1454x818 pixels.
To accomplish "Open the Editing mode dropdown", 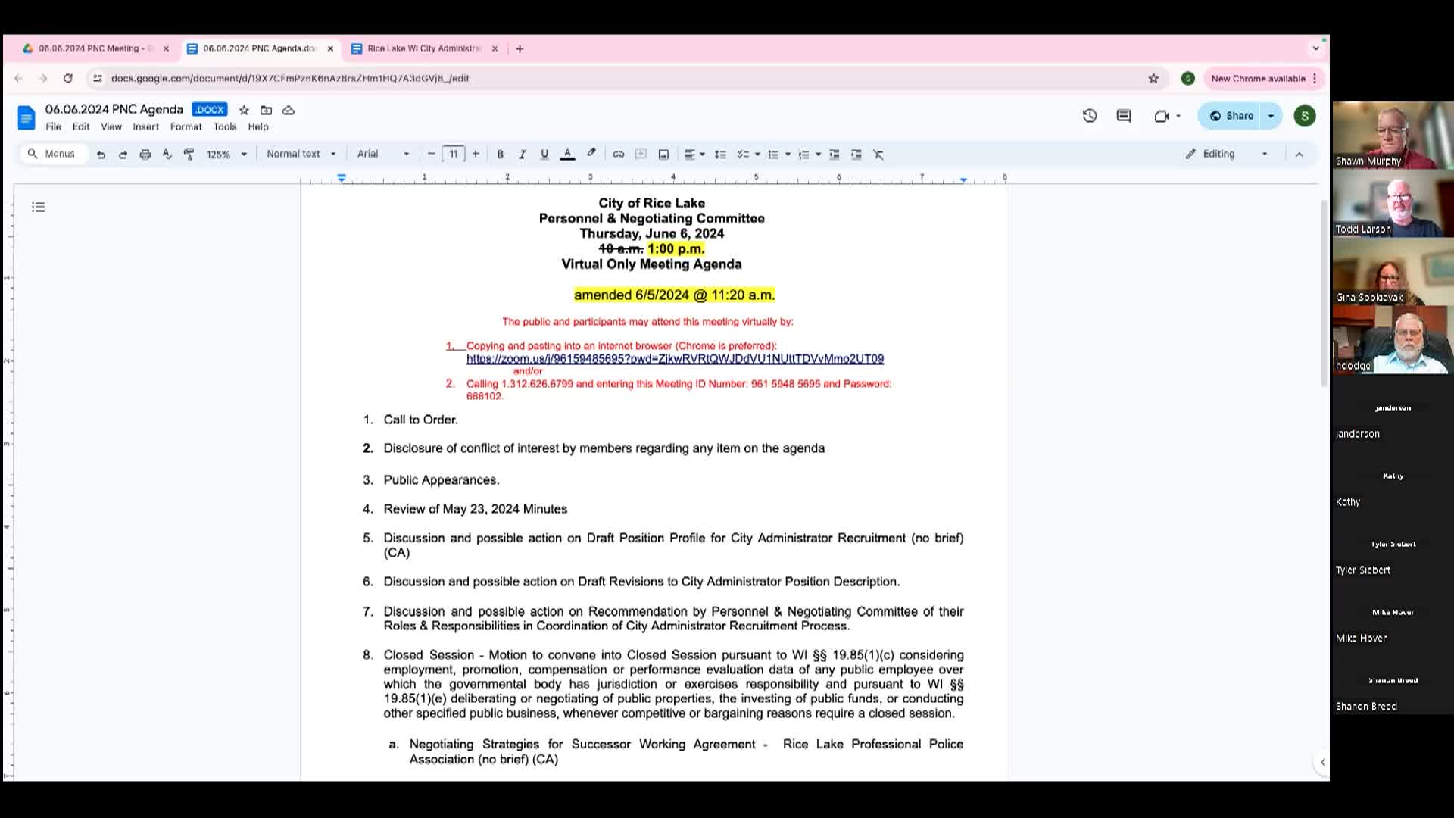I will (x=1227, y=154).
